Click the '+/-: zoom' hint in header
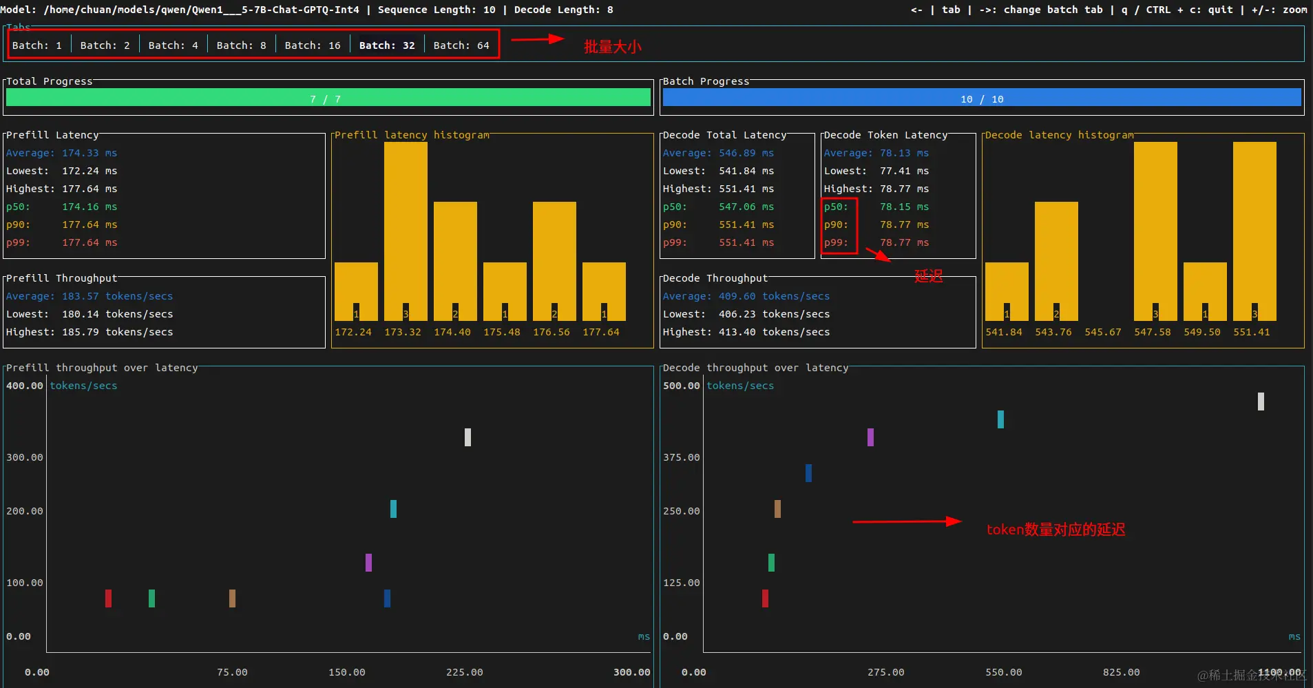The height and width of the screenshot is (688, 1313). [x=1279, y=10]
